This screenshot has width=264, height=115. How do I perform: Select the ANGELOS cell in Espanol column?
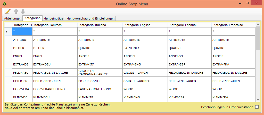189,56
